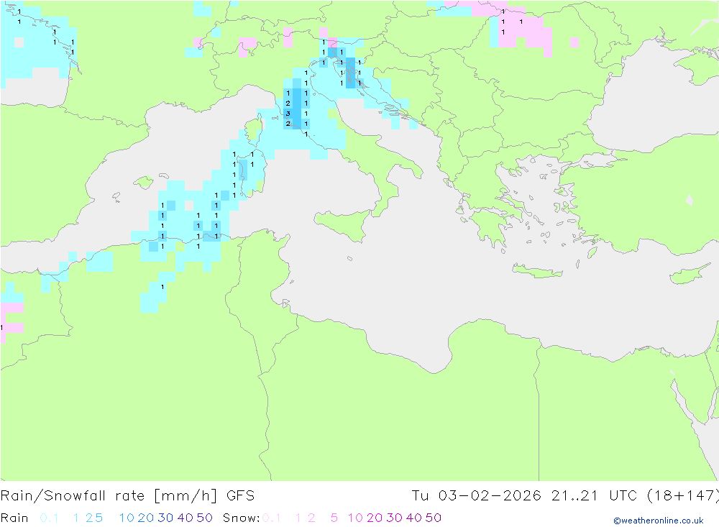Click the rain rate value "3" on the map
This screenshot has height=527, width=719.
(288, 114)
